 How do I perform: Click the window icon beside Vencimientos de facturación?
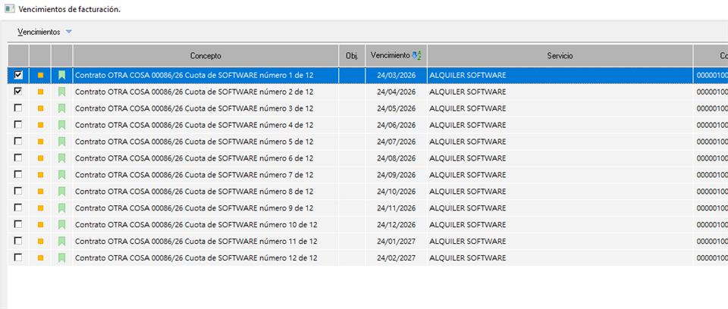click(x=9, y=9)
